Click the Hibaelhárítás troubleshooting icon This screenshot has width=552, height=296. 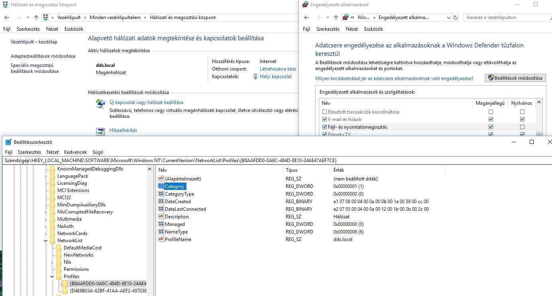100,131
